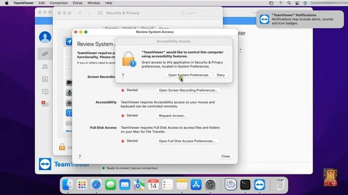Open Messages from the Dock

(x=110, y=184)
